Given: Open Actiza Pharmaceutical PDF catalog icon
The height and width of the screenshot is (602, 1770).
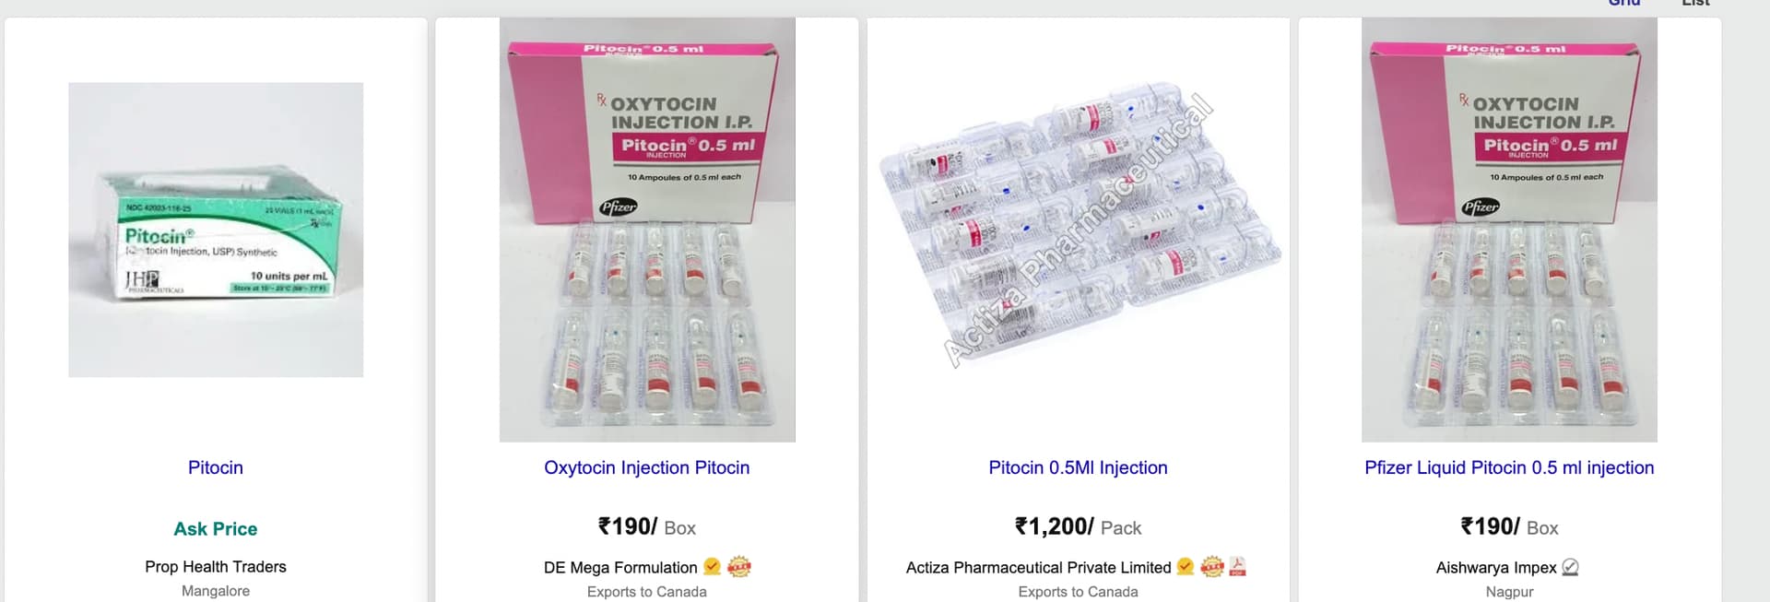Looking at the screenshot, I should (x=1237, y=567).
